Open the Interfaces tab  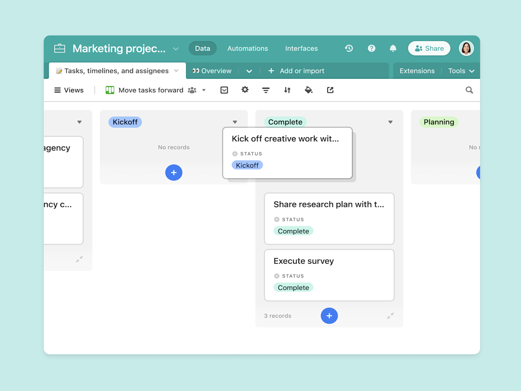click(x=301, y=48)
